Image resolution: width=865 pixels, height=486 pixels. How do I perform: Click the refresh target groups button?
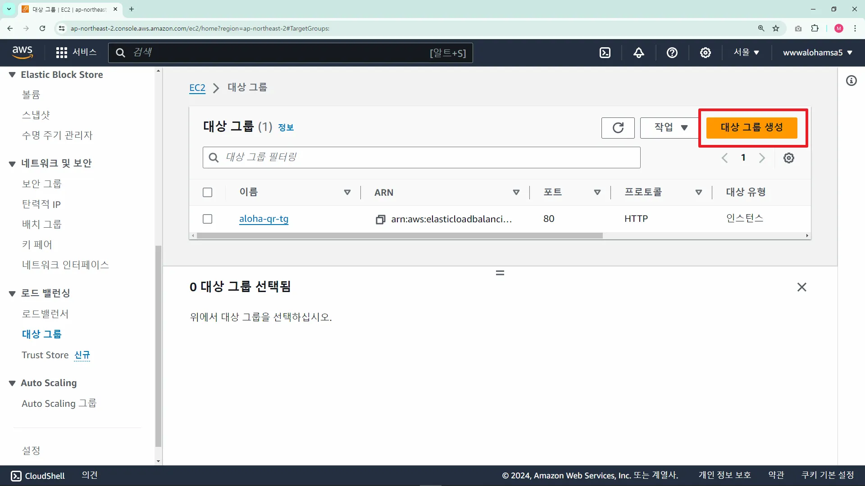coord(618,128)
